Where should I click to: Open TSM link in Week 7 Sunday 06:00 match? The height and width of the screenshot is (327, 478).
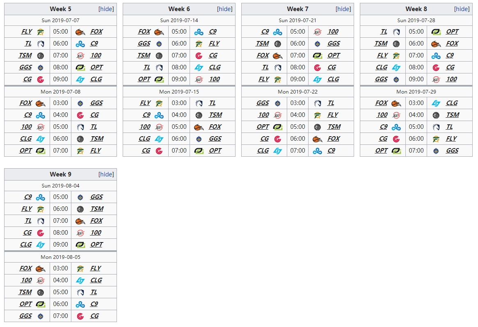tap(263, 43)
